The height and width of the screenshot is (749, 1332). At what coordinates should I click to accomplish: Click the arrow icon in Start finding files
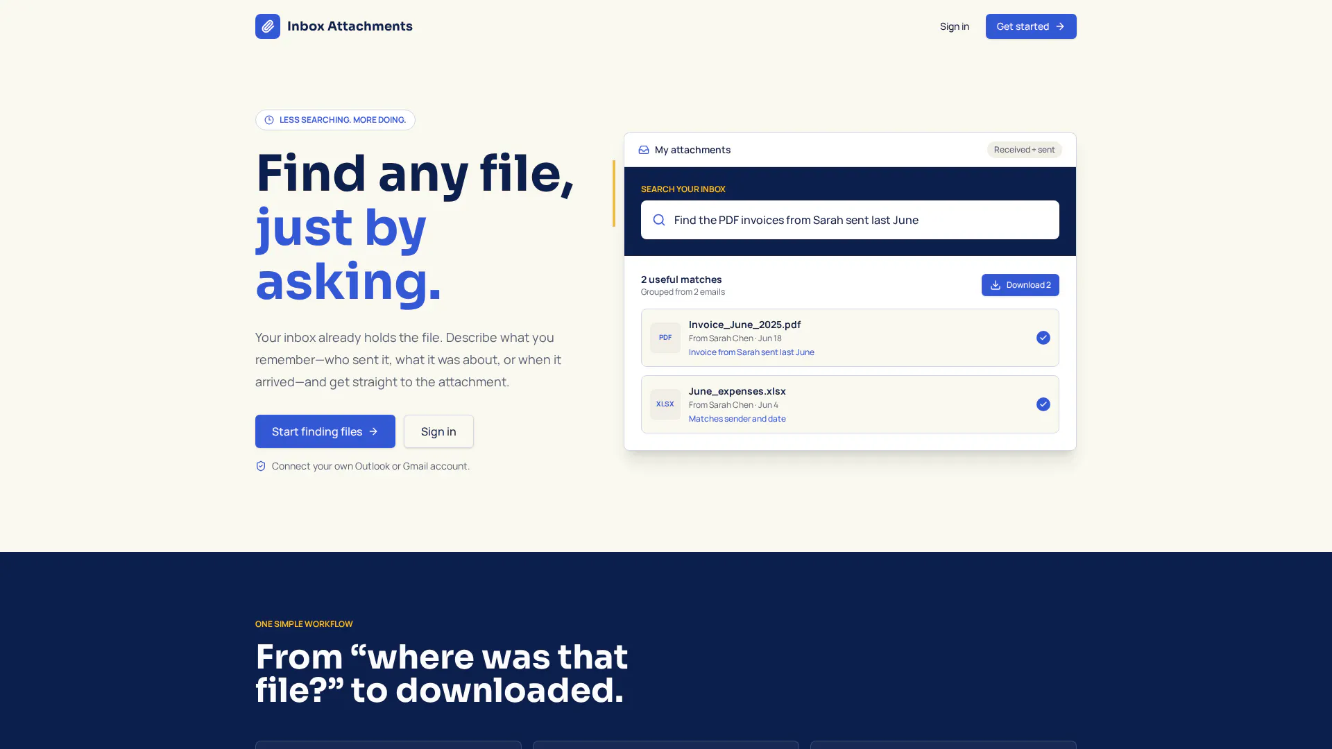tap(373, 431)
